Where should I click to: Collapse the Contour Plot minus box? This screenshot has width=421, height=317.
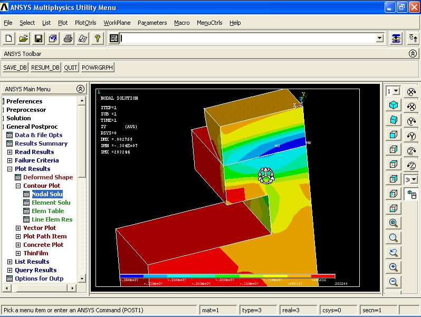point(18,186)
